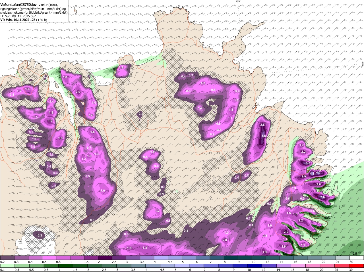Click the 4.0 value on the east coast
Screen dimensions: 364x272
[318, 172]
